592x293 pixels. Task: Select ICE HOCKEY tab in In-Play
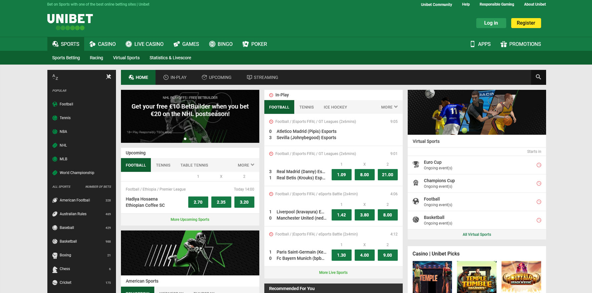335,107
